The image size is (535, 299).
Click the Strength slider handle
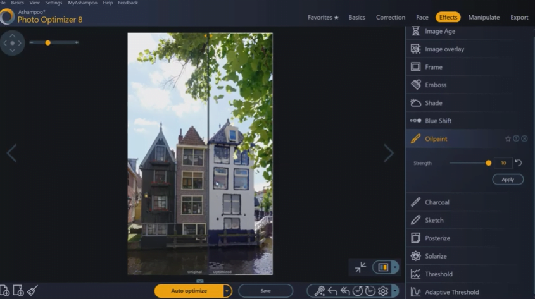point(488,163)
